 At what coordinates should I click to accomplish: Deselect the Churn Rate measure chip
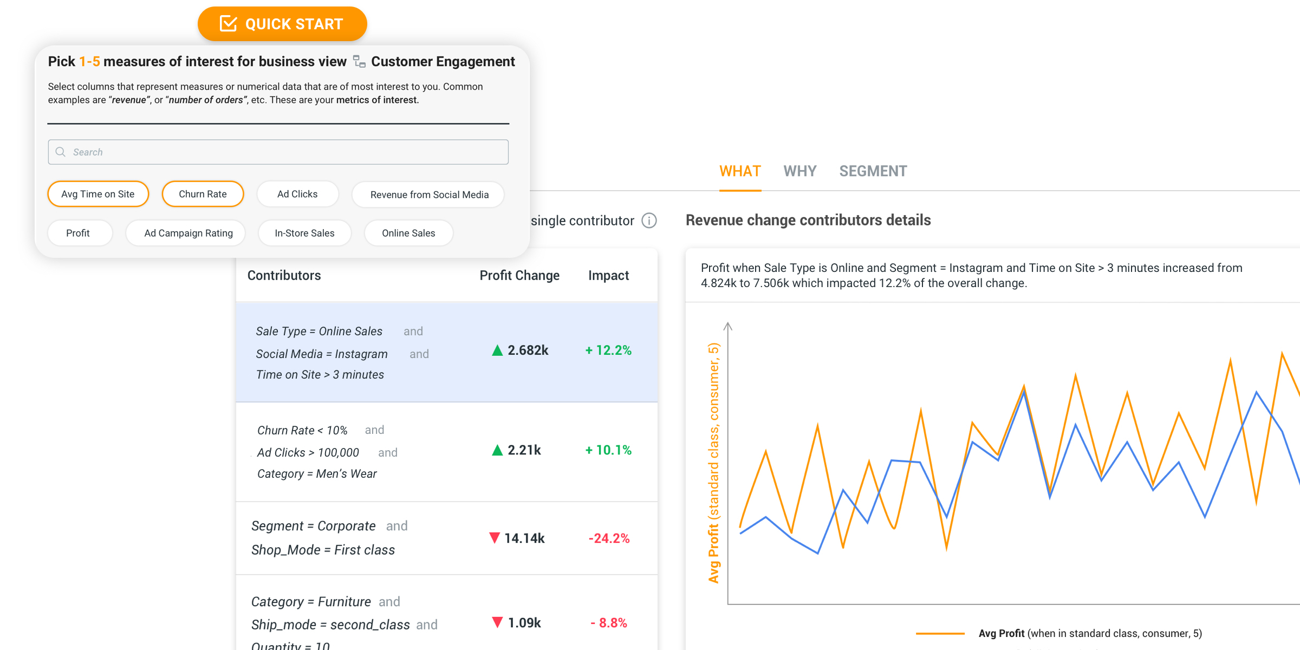coord(203,194)
